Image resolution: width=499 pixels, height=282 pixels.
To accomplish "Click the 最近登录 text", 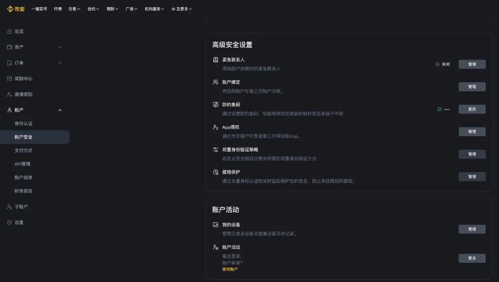I will click(x=232, y=256).
